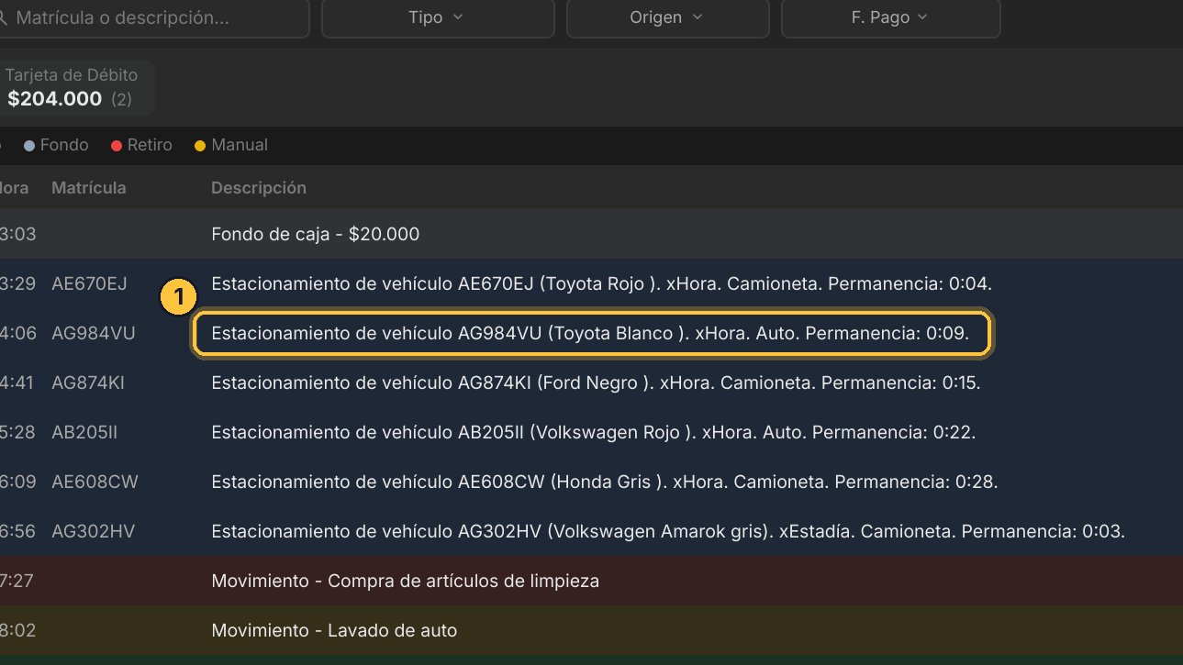Select the Toyota Blanco parking description
This screenshot has height=665, width=1183.
click(x=590, y=333)
